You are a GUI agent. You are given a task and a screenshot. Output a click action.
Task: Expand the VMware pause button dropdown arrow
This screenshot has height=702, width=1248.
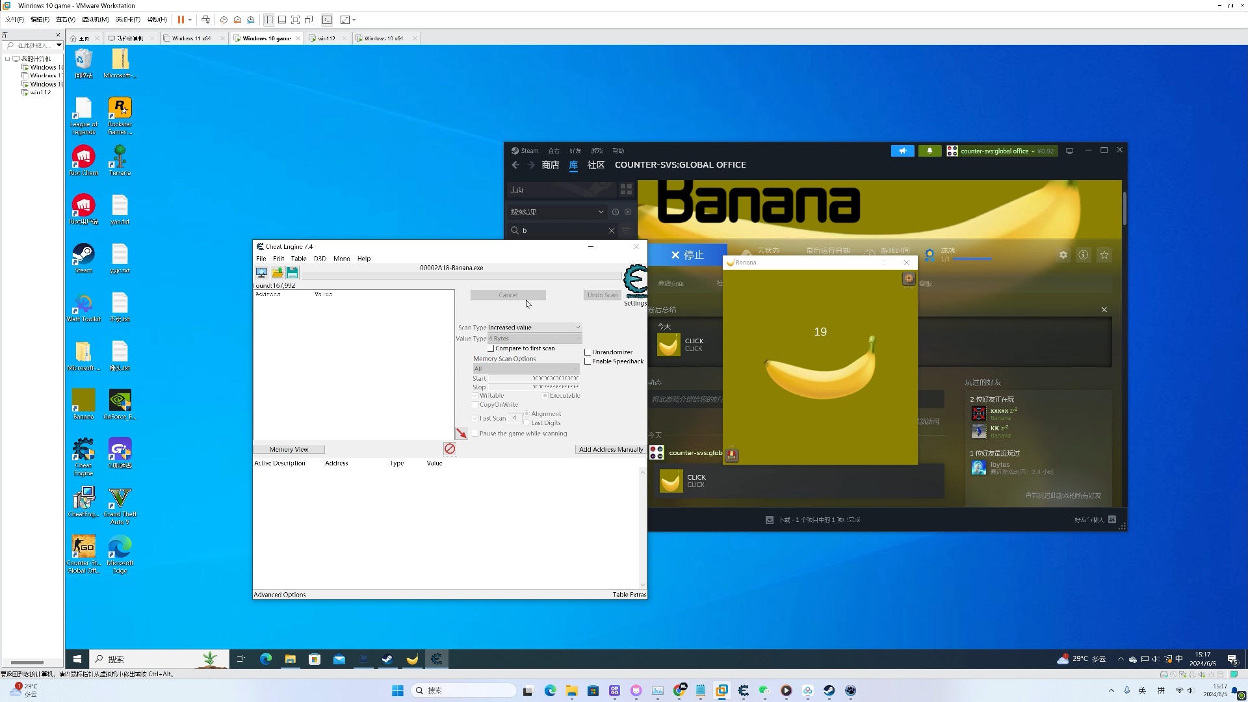tap(190, 20)
